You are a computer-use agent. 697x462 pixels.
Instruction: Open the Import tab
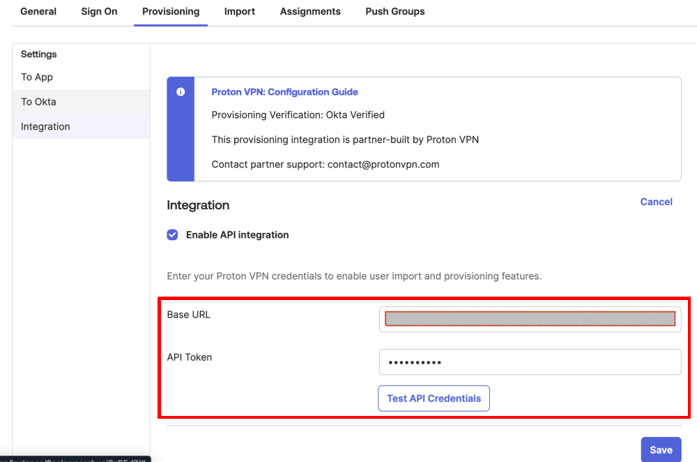240,12
